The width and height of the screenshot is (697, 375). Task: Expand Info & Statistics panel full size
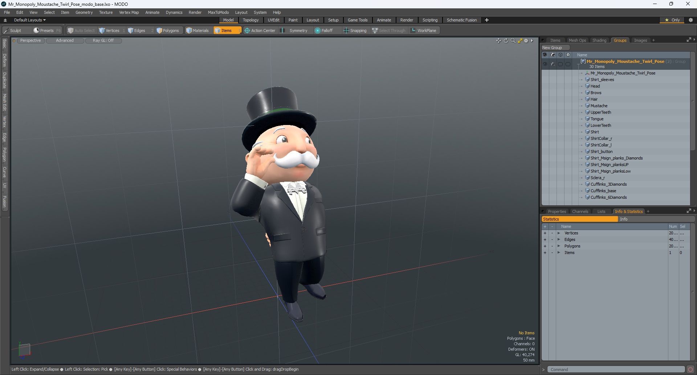(689, 211)
